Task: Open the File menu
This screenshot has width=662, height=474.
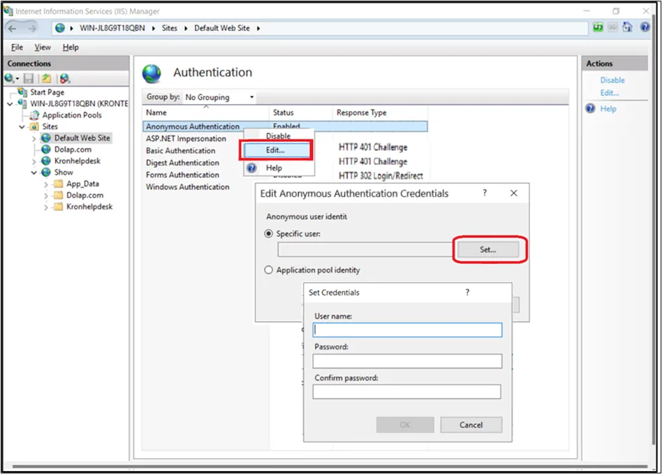Action: (17, 47)
